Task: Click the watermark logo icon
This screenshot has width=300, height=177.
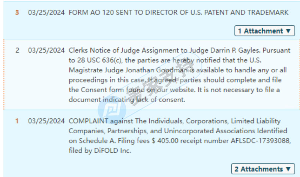Action: pyautogui.click(x=112, y=110)
